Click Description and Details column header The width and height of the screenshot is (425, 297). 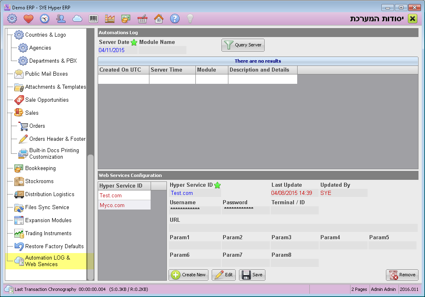tap(263, 70)
